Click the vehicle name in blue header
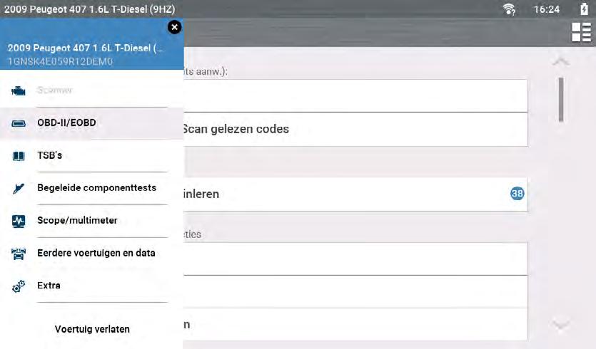 (x=85, y=48)
